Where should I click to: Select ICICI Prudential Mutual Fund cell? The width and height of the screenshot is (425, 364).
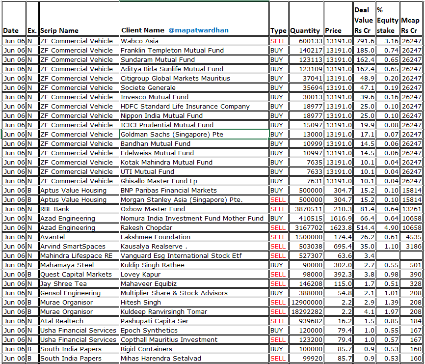tap(194, 125)
